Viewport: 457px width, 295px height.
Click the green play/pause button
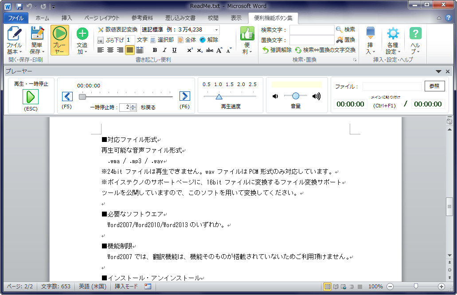31,97
